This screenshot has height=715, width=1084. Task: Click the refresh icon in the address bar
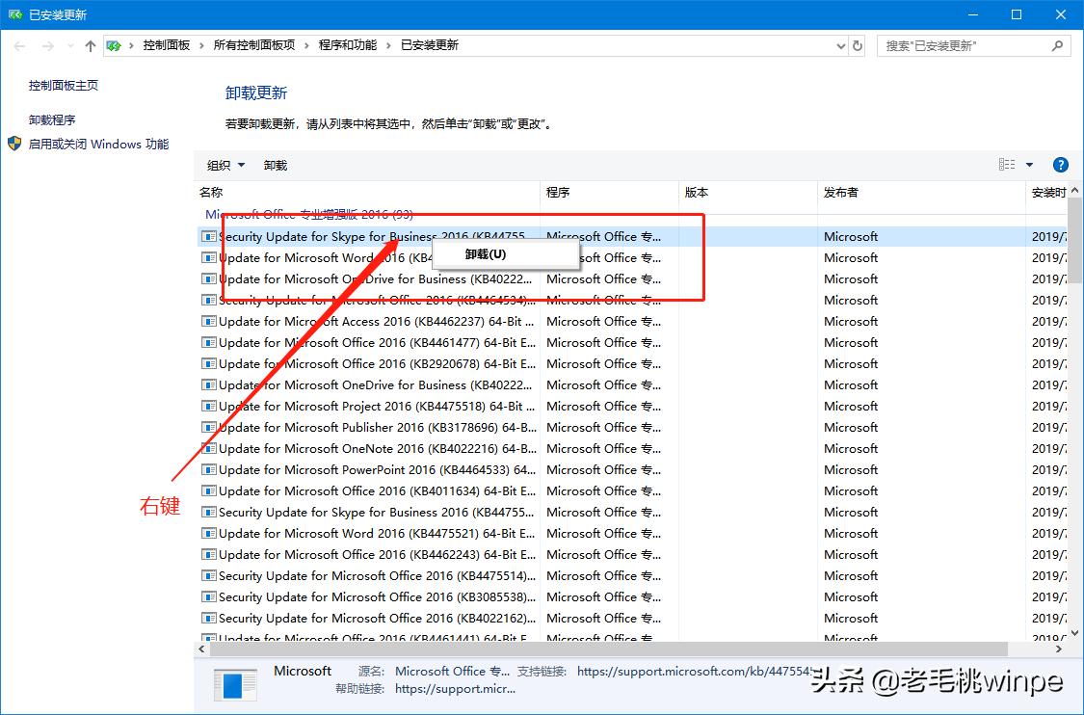[x=857, y=44]
